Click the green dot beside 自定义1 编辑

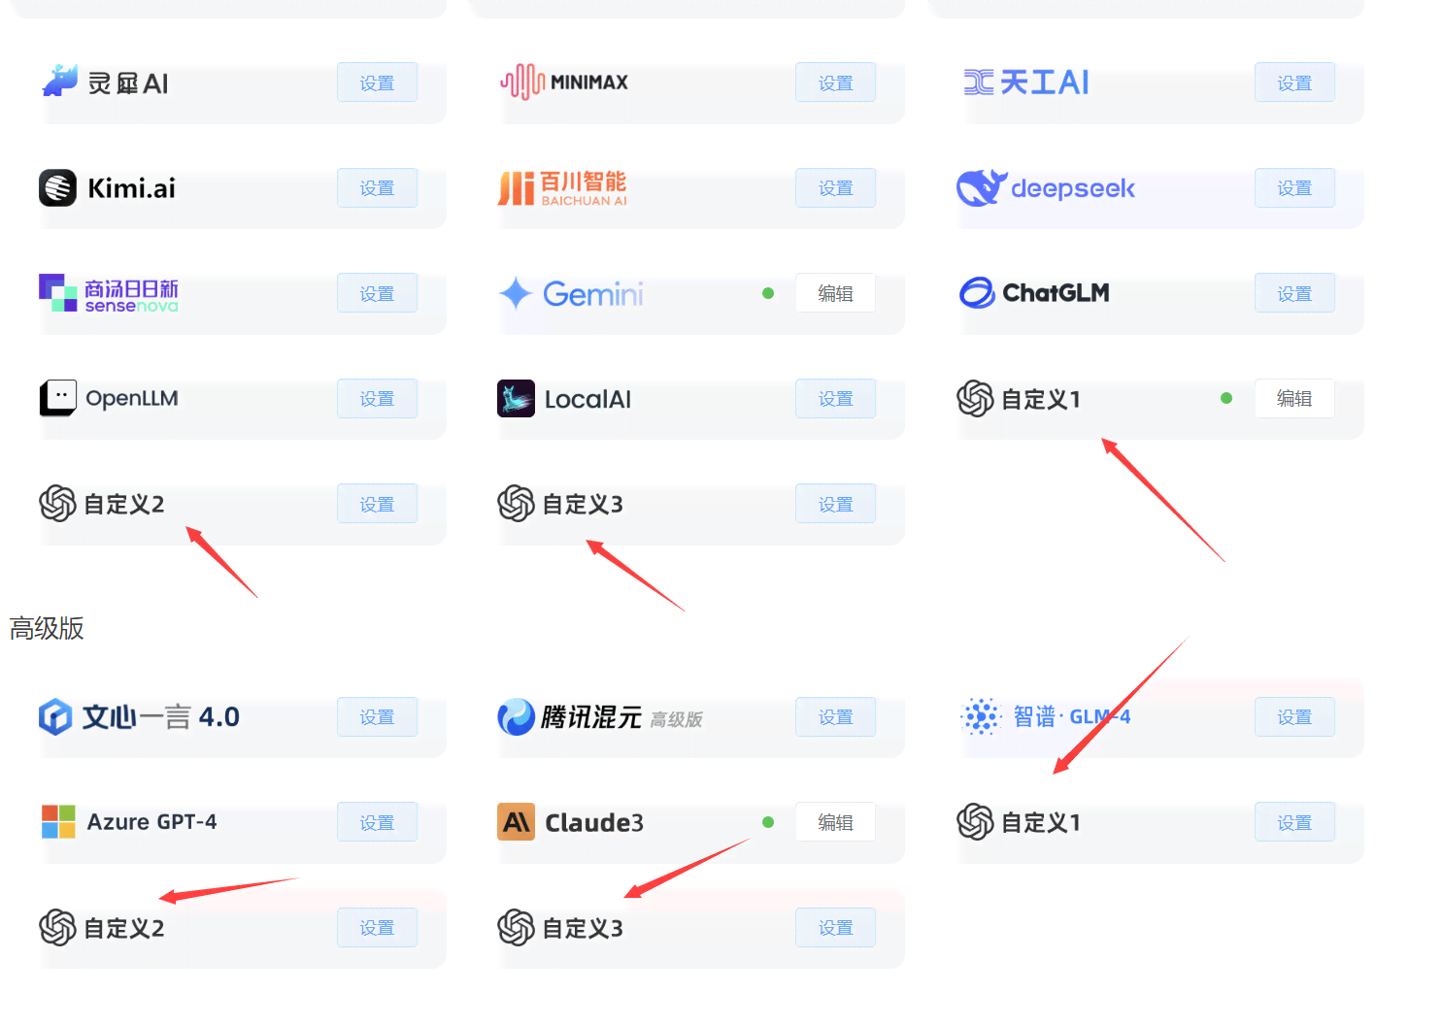click(x=1226, y=398)
